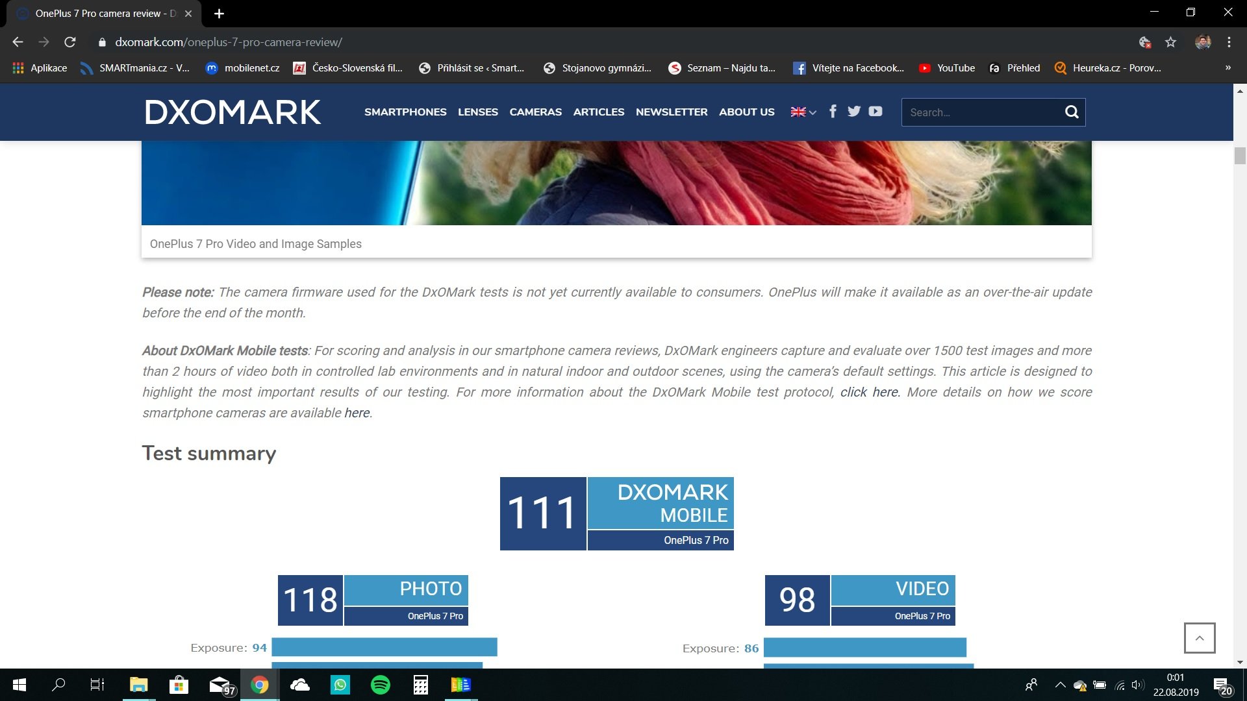Open the Seznam bookmark
This screenshot has width=1247, height=701.
pos(722,68)
